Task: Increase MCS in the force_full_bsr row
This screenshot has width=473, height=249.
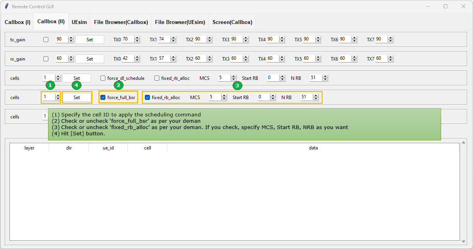Action: coord(224,96)
